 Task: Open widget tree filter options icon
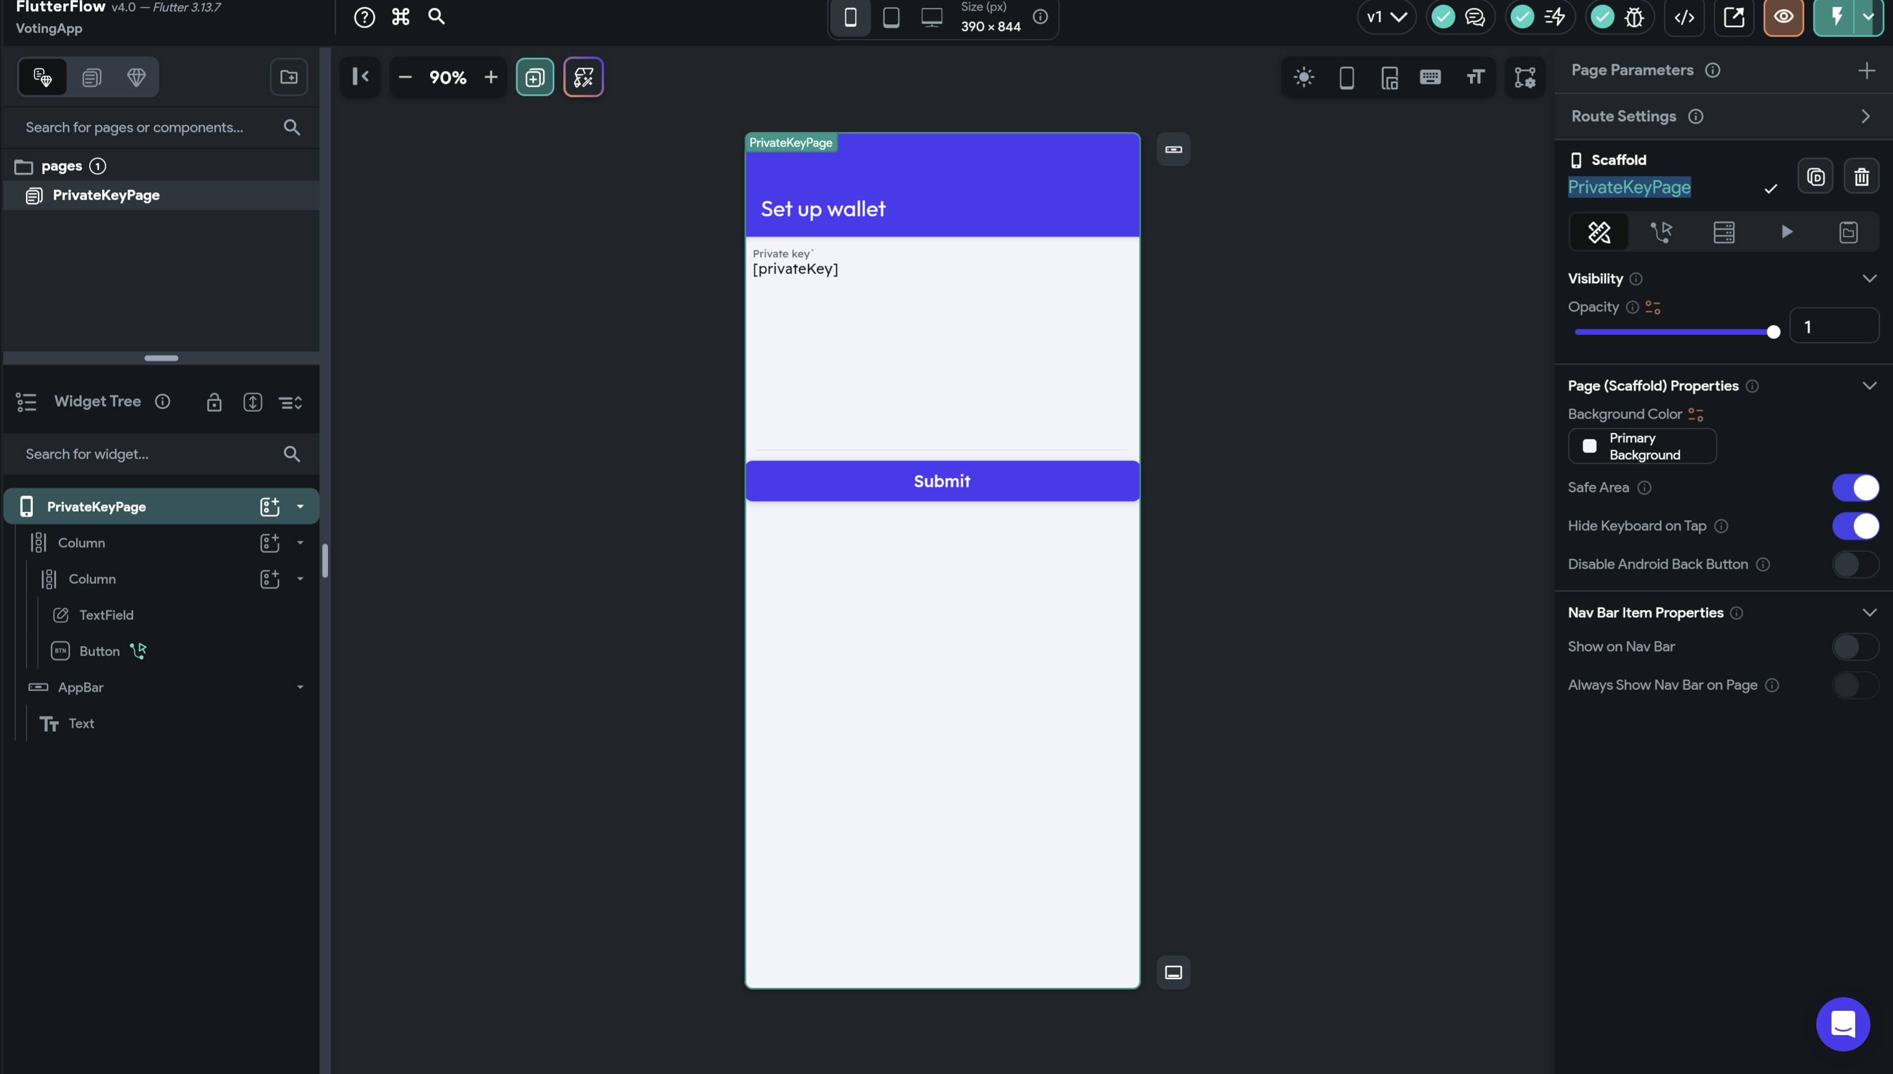[291, 402]
